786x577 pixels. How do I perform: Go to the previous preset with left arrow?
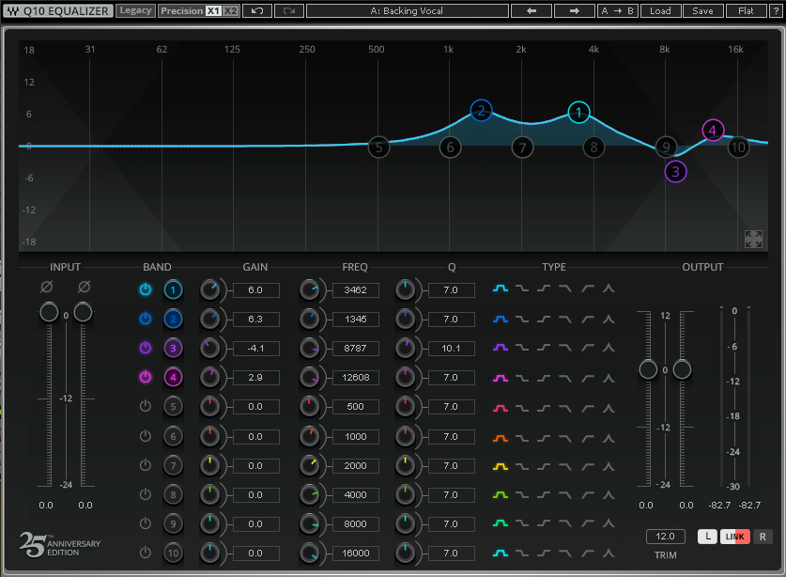tap(532, 10)
